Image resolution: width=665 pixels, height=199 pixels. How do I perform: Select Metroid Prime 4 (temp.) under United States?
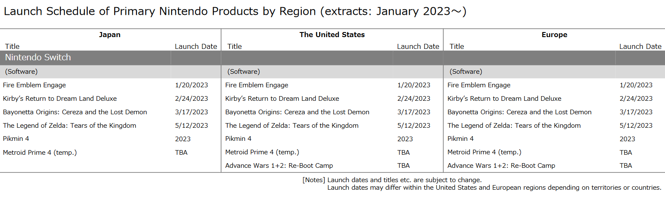262,152
